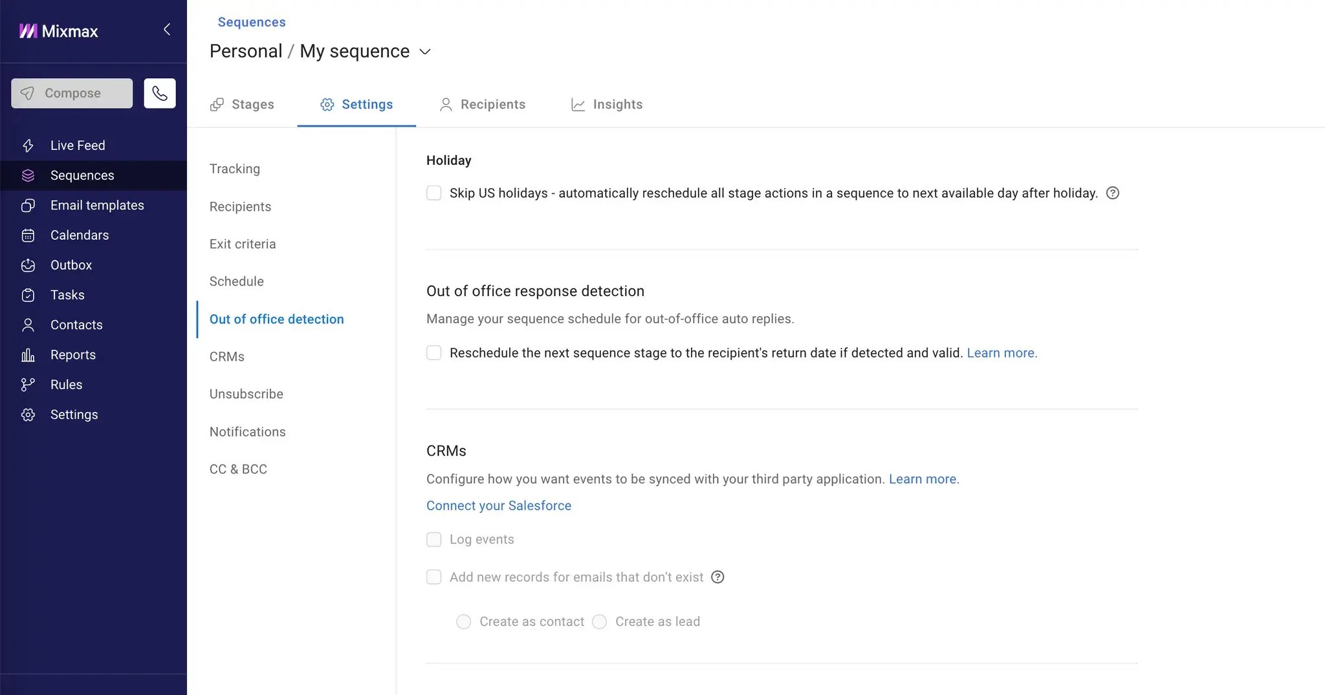Open Live Feed in the sidebar

[x=93, y=145]
